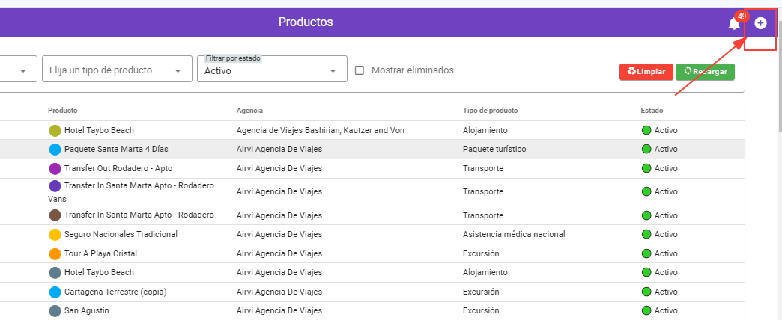782x320 pixels.
Task: Click the yellow circle beside Seguro Nacionales Tradicional
Action: [x=55, y=235]
